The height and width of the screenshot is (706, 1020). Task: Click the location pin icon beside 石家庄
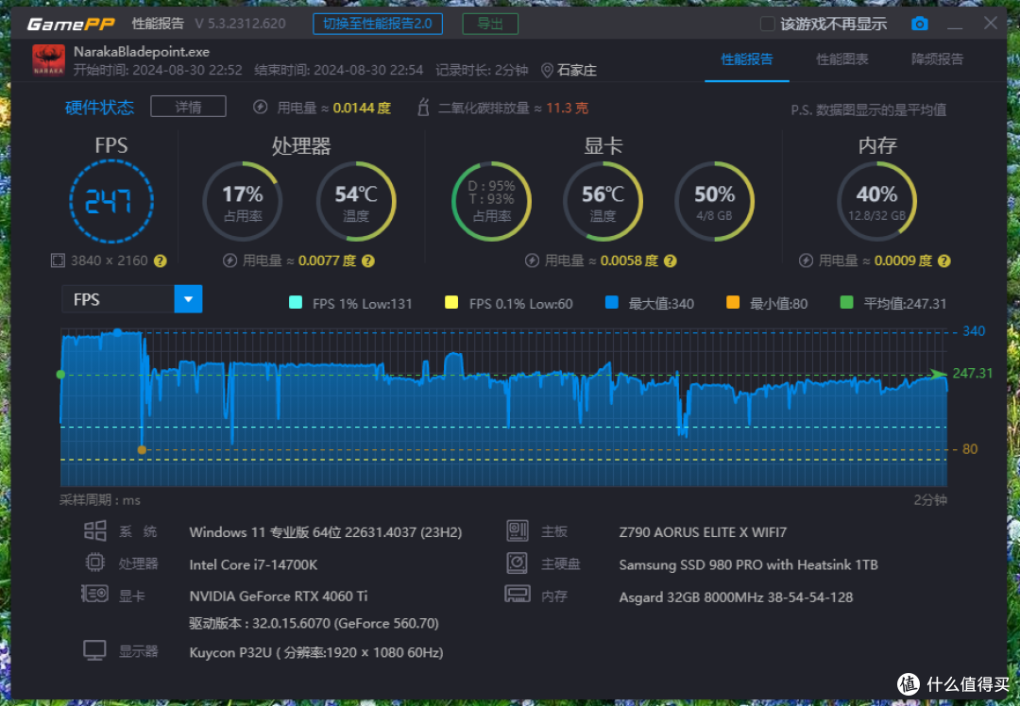click(x=547, y=70)
